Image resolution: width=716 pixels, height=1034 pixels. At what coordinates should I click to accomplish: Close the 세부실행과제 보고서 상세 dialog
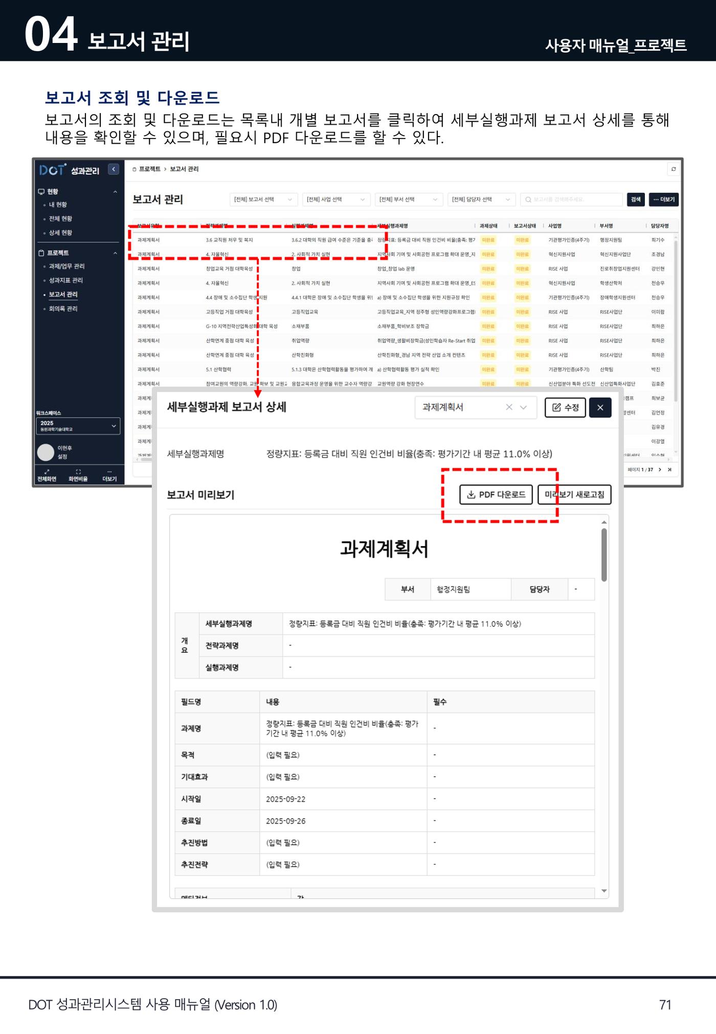(600, 408)
